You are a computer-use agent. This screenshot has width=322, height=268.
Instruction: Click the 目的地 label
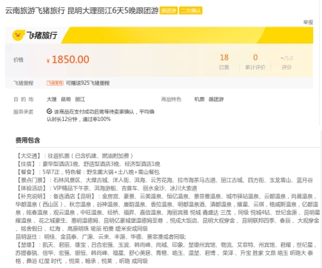pos(24,100)
